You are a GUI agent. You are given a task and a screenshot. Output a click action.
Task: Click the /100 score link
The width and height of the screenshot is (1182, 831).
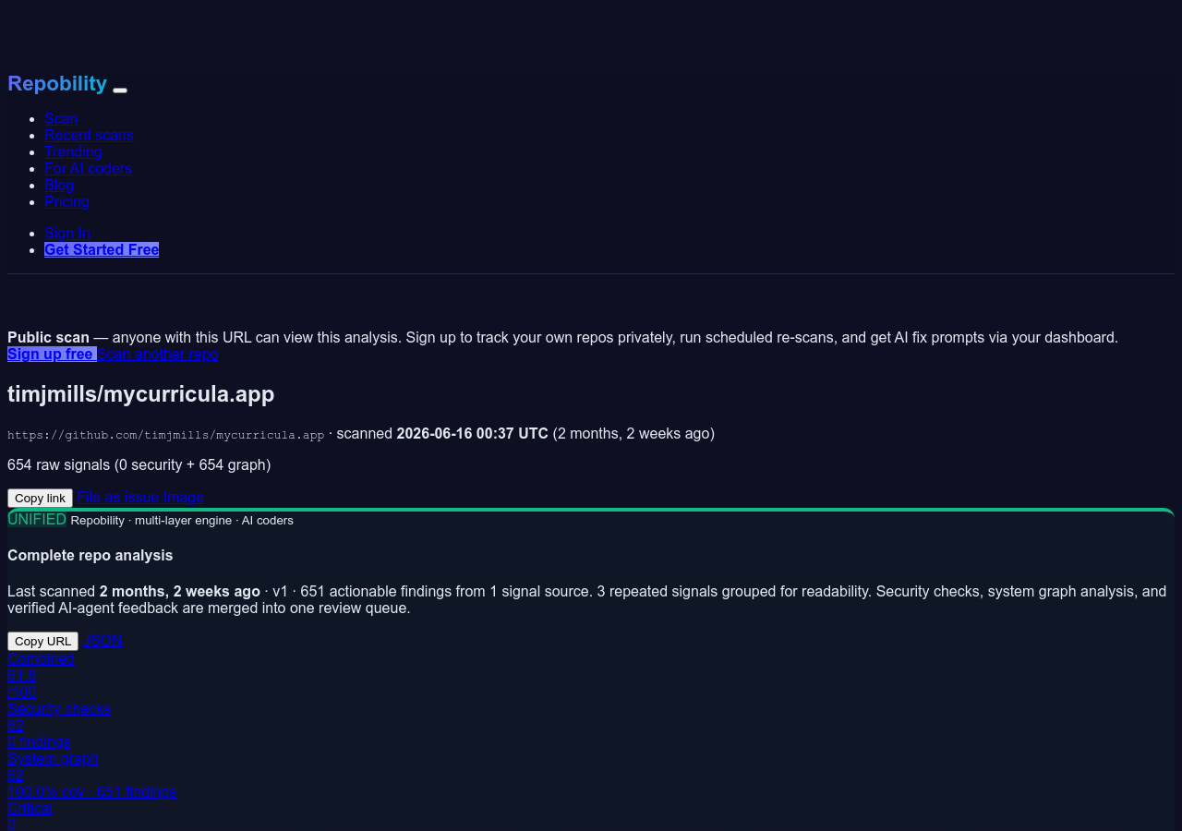coord(22,692)
